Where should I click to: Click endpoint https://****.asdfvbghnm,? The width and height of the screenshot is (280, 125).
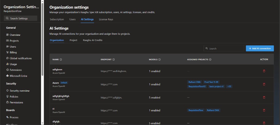[113, 71]
